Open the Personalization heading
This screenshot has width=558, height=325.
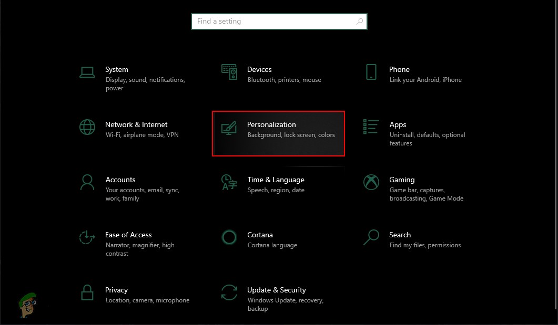click(x=271, y=124)
